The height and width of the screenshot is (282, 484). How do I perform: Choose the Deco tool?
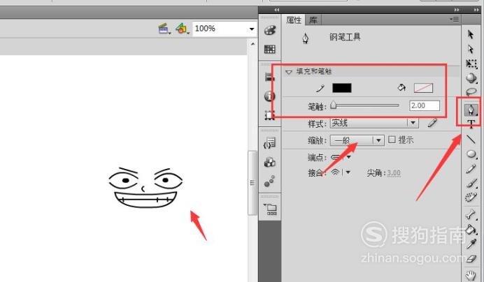pyautogui.click(x=471, y=198)
